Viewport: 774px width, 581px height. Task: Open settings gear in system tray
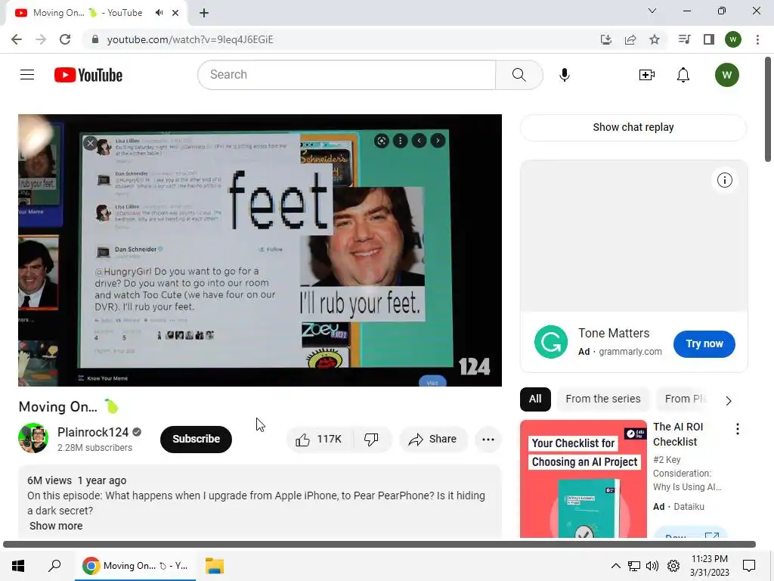(x=673, y=566)
